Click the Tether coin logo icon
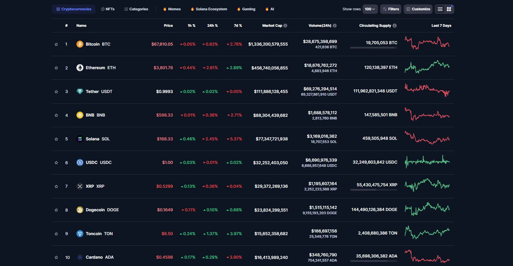513x266 pixels. point(80,92)
